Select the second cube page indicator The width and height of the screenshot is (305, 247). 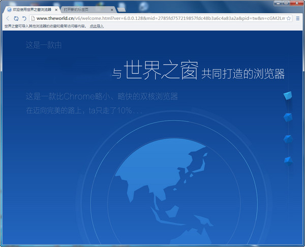tap(288, 117)
